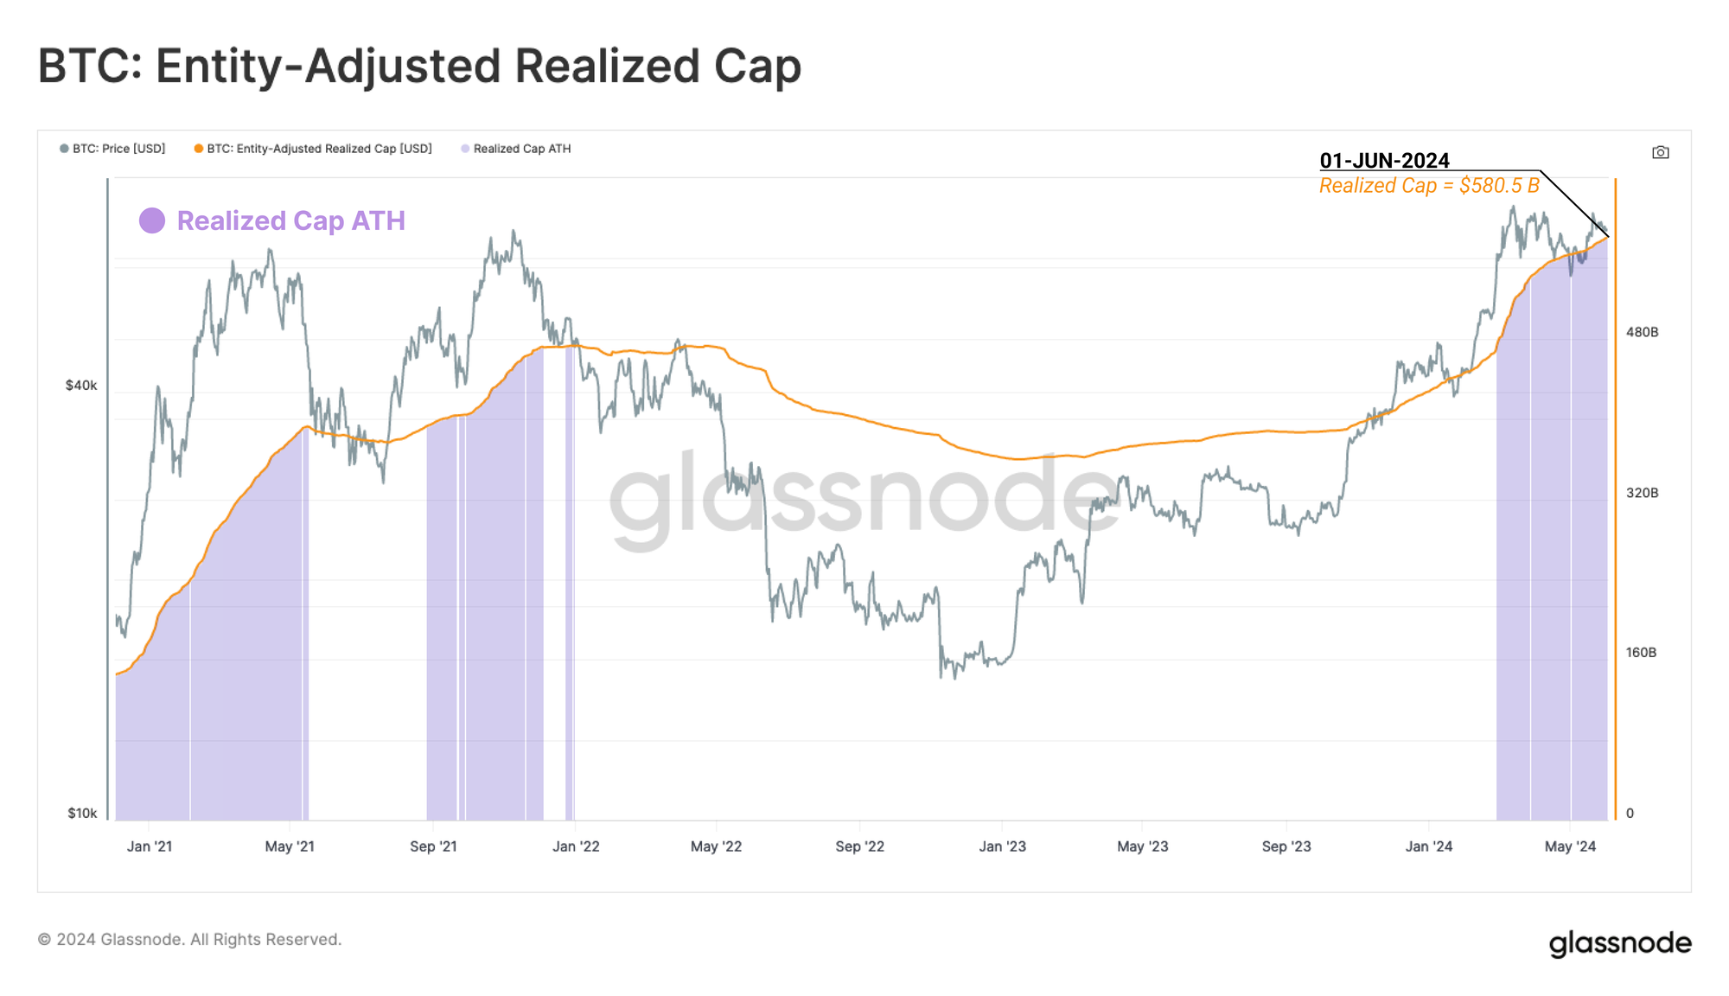Image resolution: width=1729 pixels, height=996 pixels.
Task: Select the Jan '23 x-axis label
Action: (1002, 846)
